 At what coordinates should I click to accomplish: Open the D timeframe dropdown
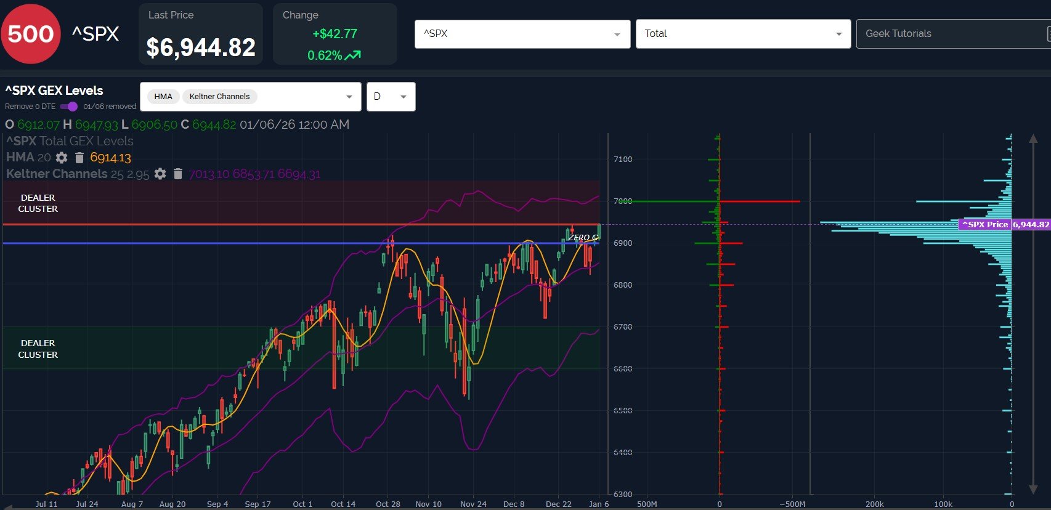(391, 97)
